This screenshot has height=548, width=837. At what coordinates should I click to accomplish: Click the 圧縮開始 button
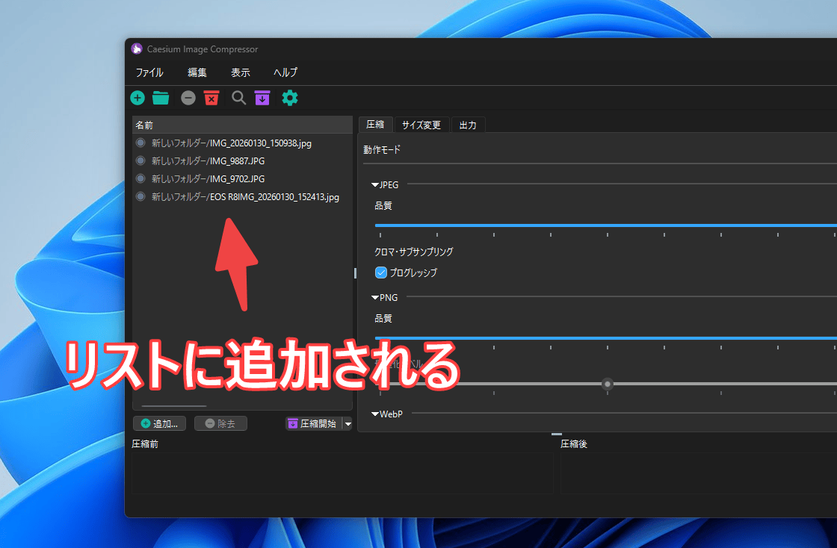313,423
